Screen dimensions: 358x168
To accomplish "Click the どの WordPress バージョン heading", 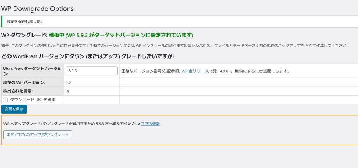I will coord(88,56).
